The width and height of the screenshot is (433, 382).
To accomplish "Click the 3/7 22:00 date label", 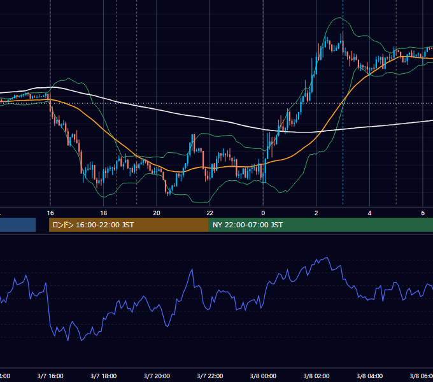I will tap(210, 376).
